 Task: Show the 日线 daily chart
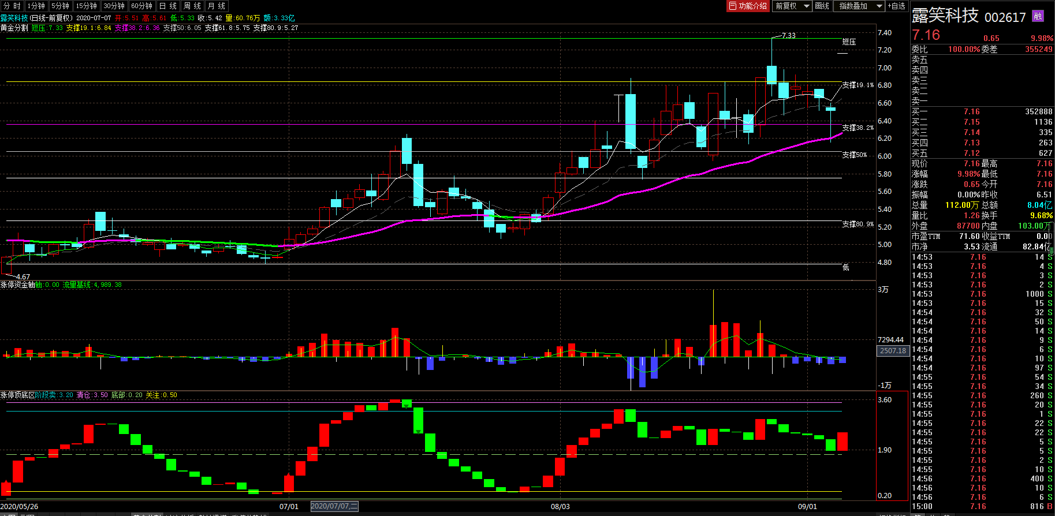click(168, 6)
